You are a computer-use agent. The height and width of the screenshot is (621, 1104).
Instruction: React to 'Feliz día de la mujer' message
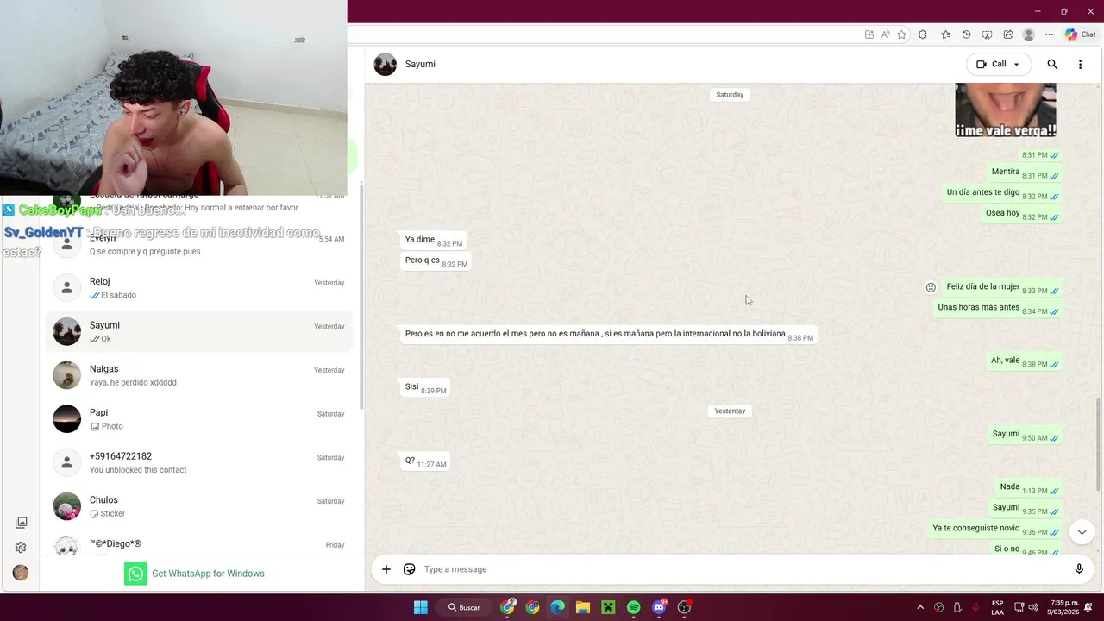tap(931, 287)
